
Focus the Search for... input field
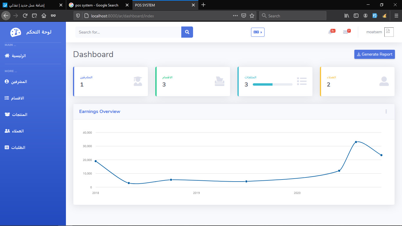coord(128,32)
